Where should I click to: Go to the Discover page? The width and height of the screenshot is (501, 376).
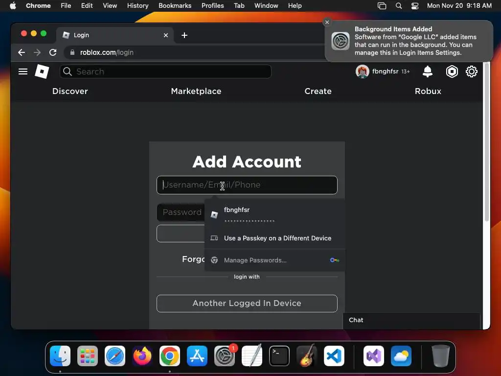[70, 91]
